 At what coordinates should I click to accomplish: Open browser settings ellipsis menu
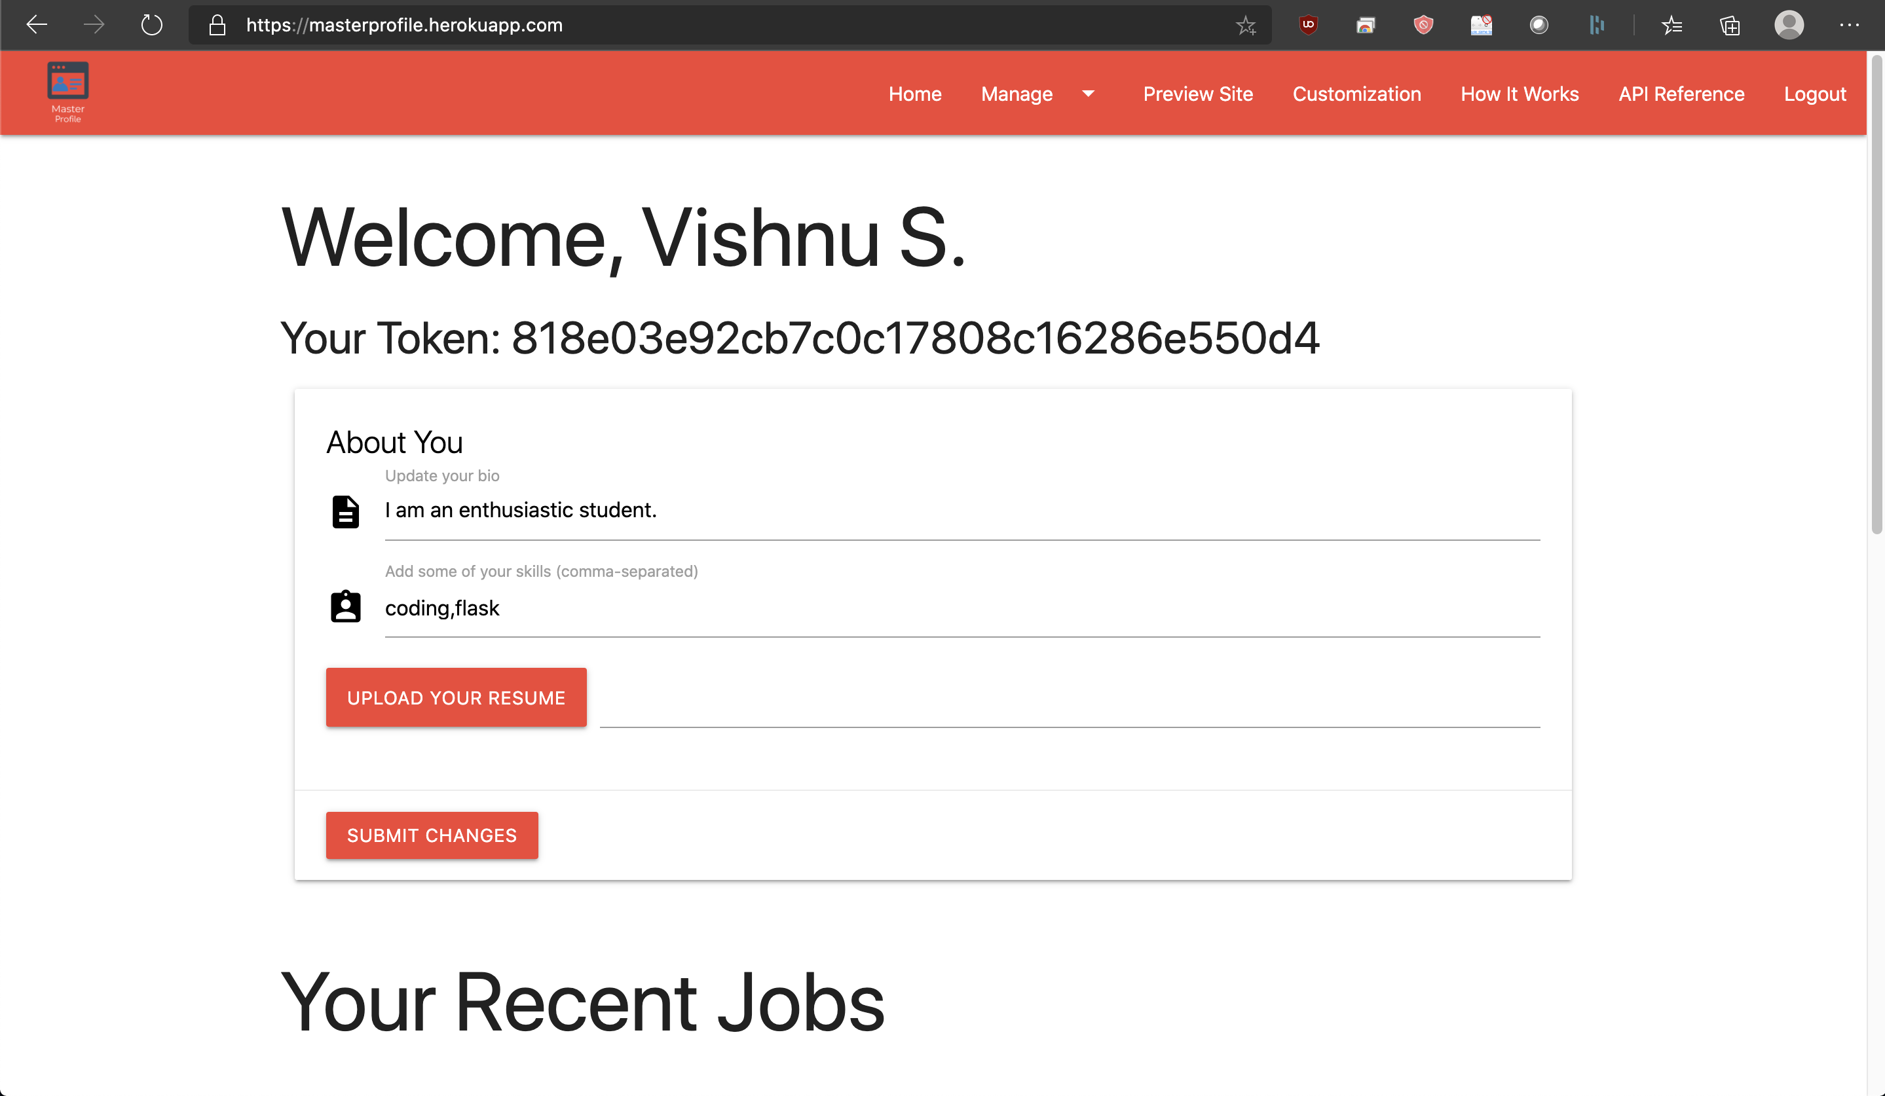(1849, 25)
